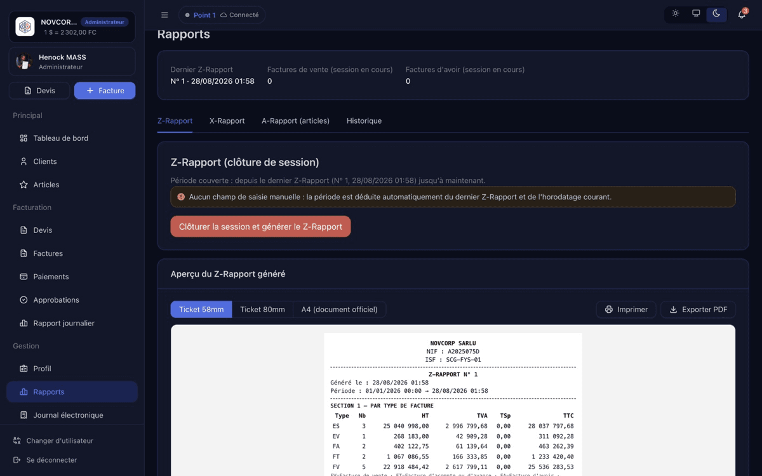Open Tableau de bord from sidebar
Viewport: 762px width, 476px height.
[72, 138]
